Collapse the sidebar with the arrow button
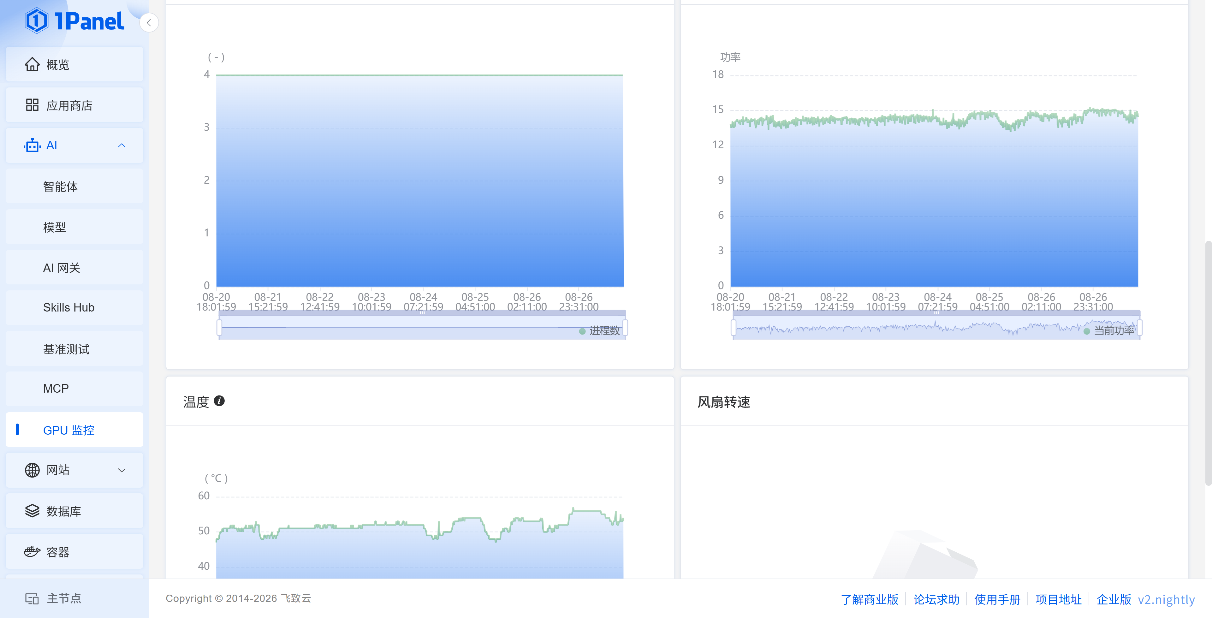This screenshot has width=1212, height=618. [149, 23]
